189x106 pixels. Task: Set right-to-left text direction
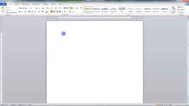tap(74, 8)
